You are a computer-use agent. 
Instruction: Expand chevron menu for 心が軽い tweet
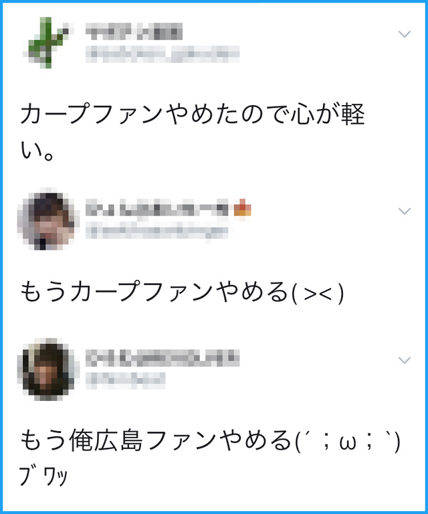click(405, 33)
